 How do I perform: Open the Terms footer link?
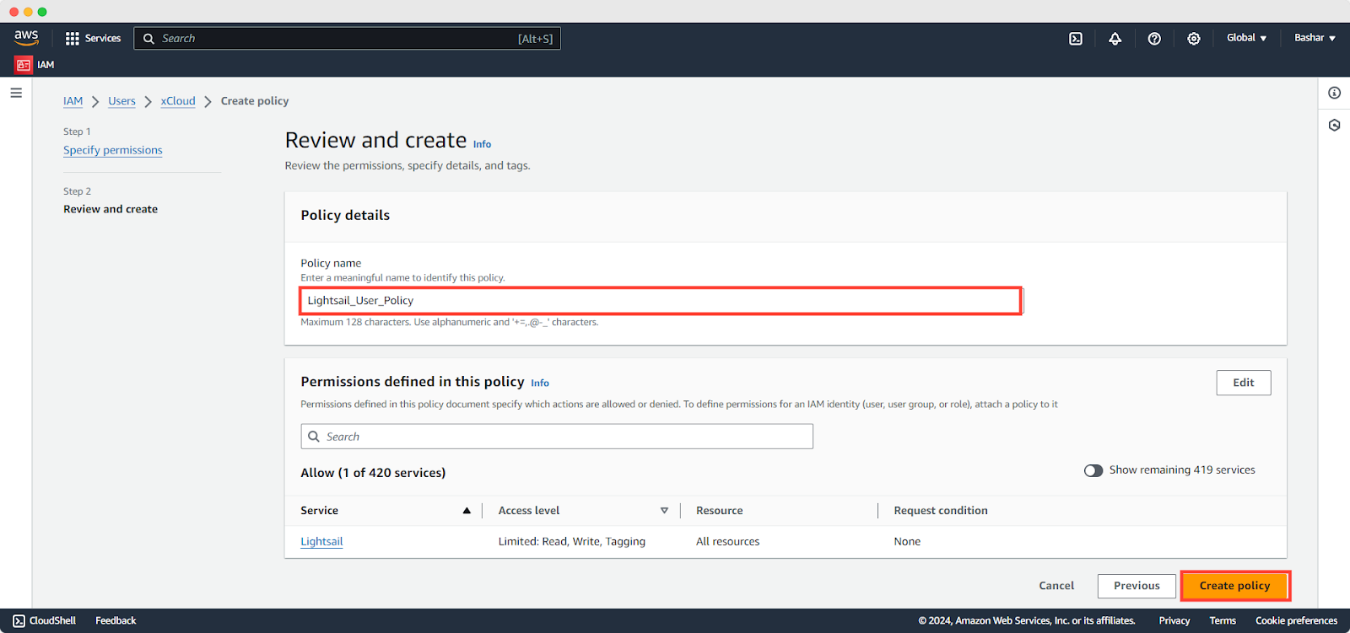[x=1223, y=621]
